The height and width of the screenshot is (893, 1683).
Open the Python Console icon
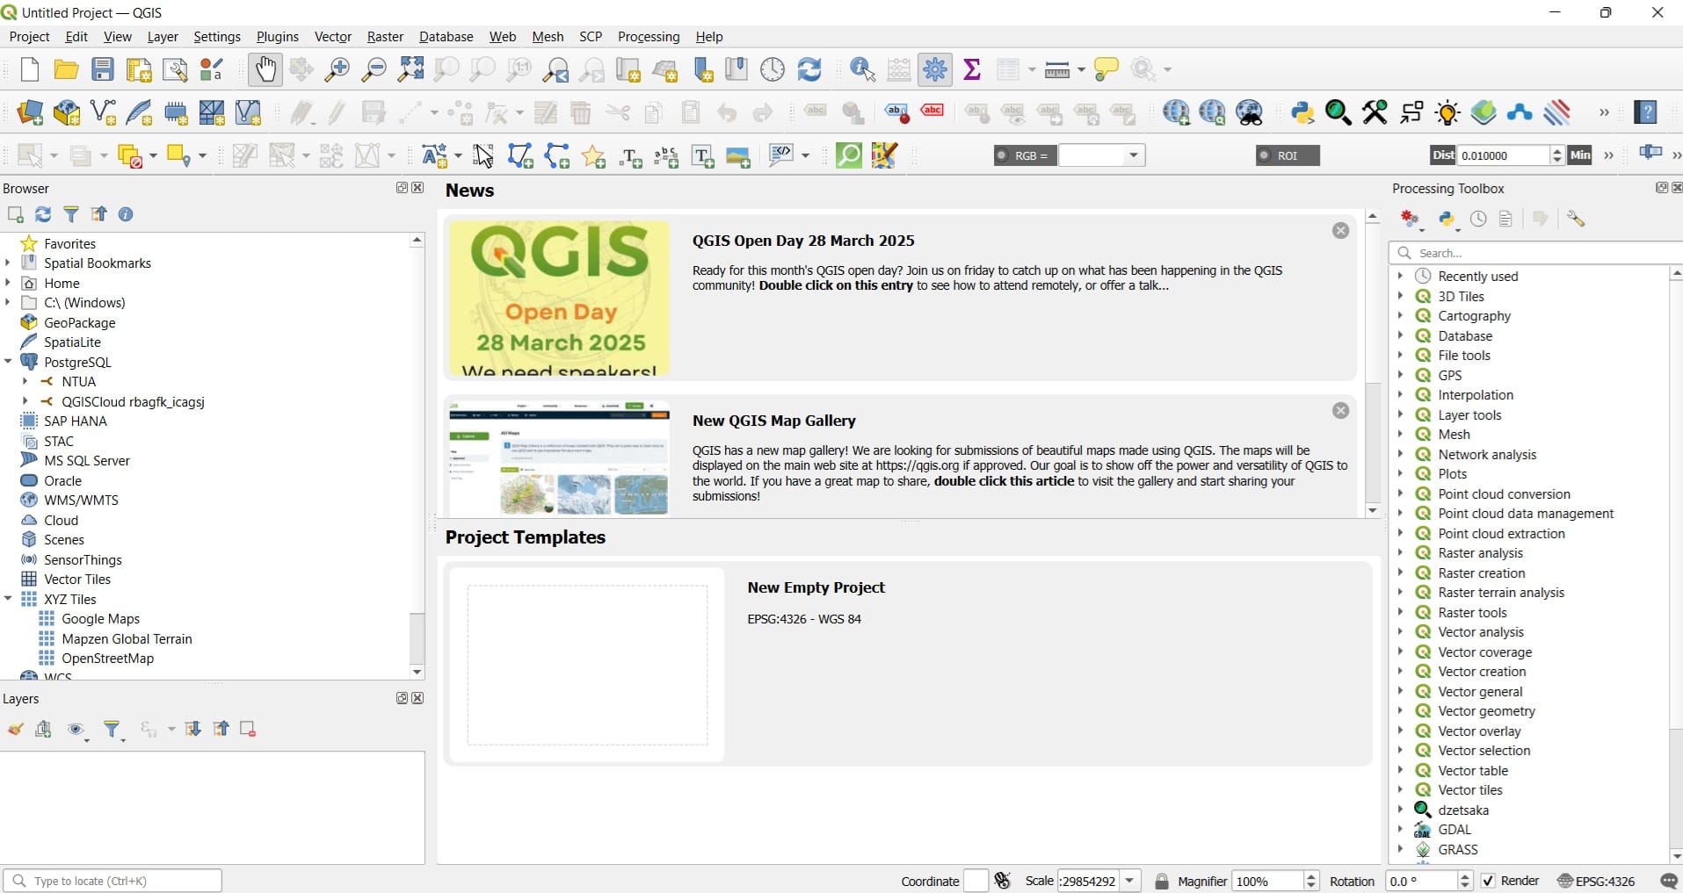pyautogui.click(x=1302, y=112)
